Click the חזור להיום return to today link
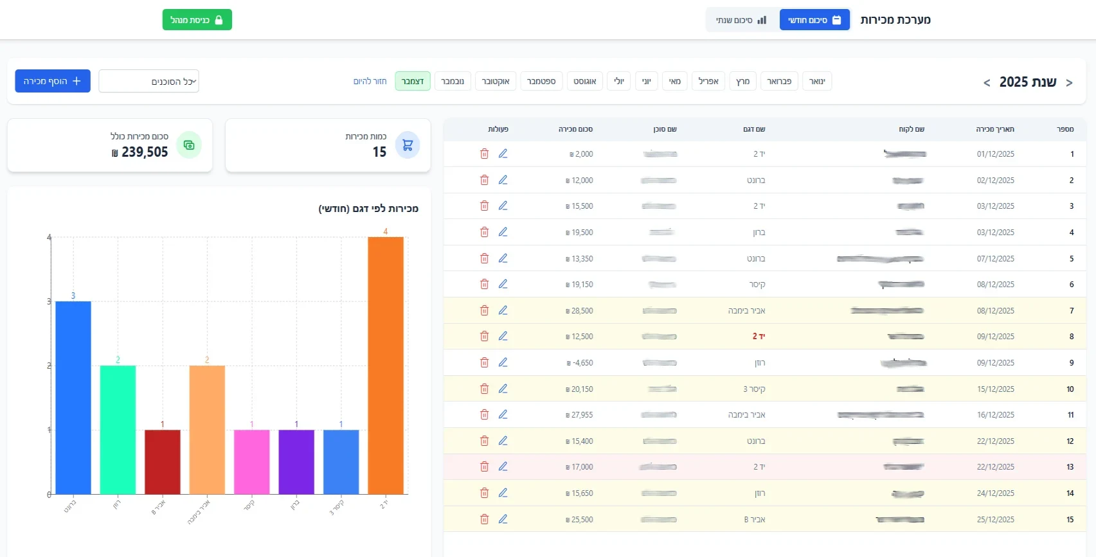1096x557 pixels. pos(370,82)
